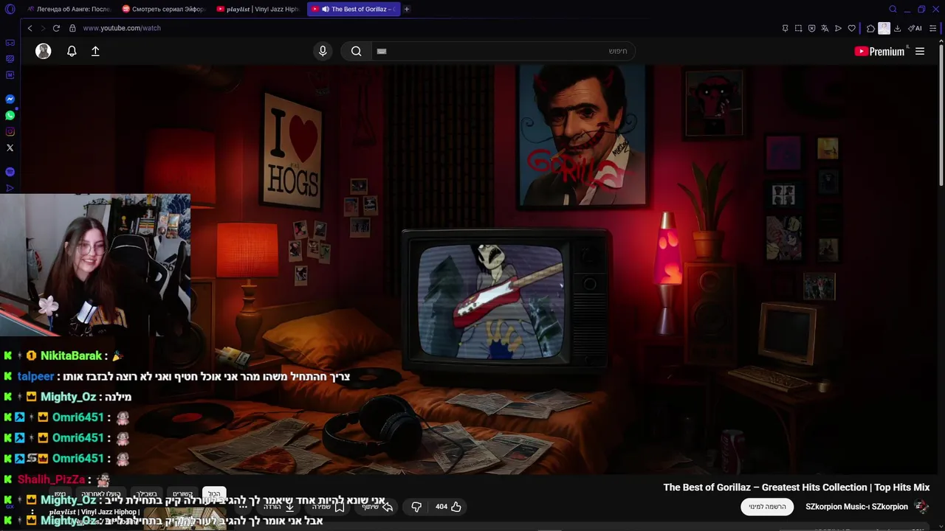Click the SZkorpion channel avatar
The height and width of the screenshot is (531, 945).
(x=921, y=507)
